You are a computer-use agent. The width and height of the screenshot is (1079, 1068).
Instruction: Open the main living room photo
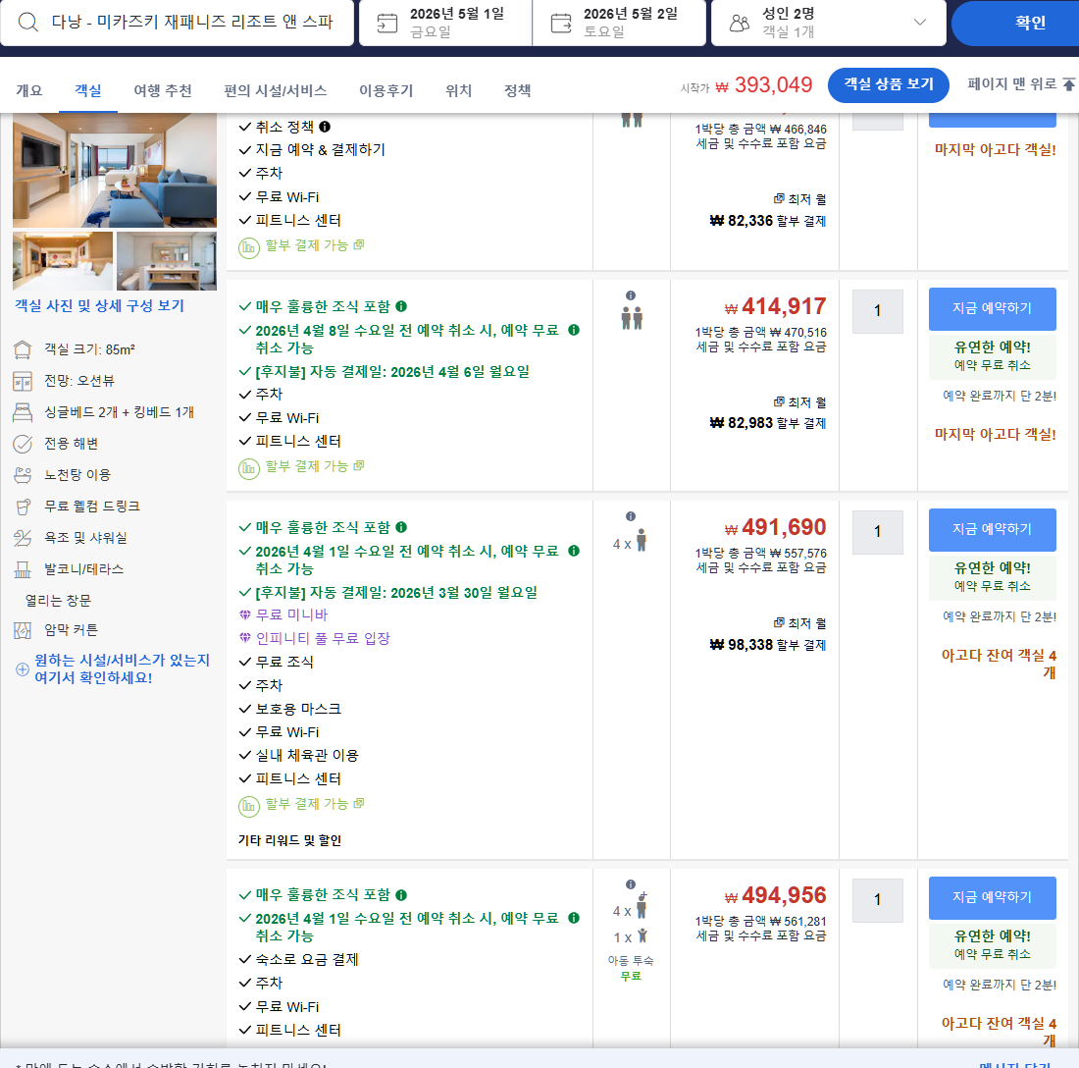tap(114, 170)
